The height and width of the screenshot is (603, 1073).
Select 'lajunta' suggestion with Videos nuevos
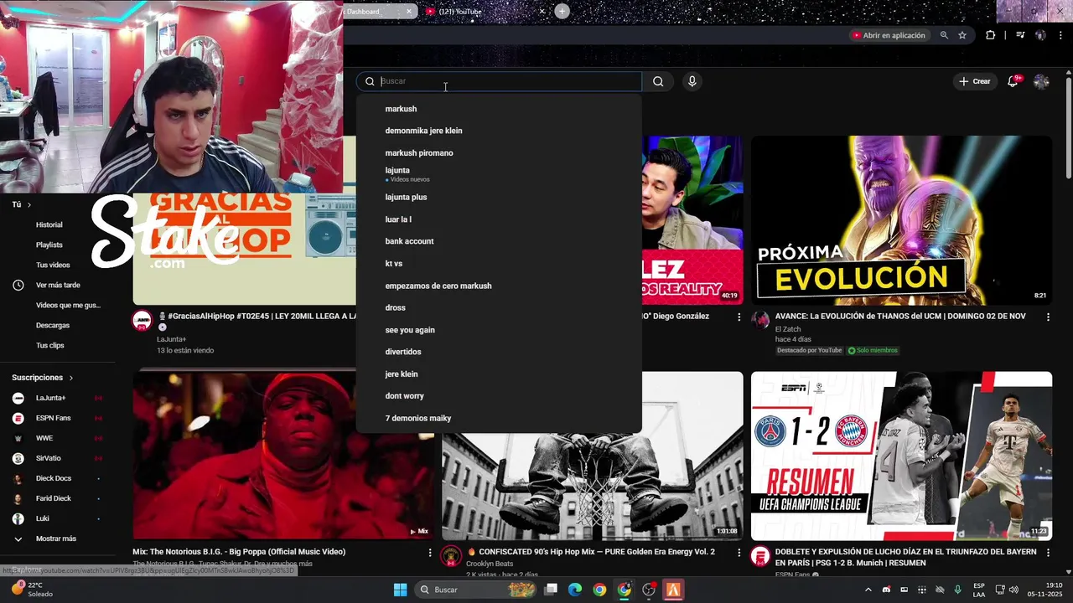point(499,174)
